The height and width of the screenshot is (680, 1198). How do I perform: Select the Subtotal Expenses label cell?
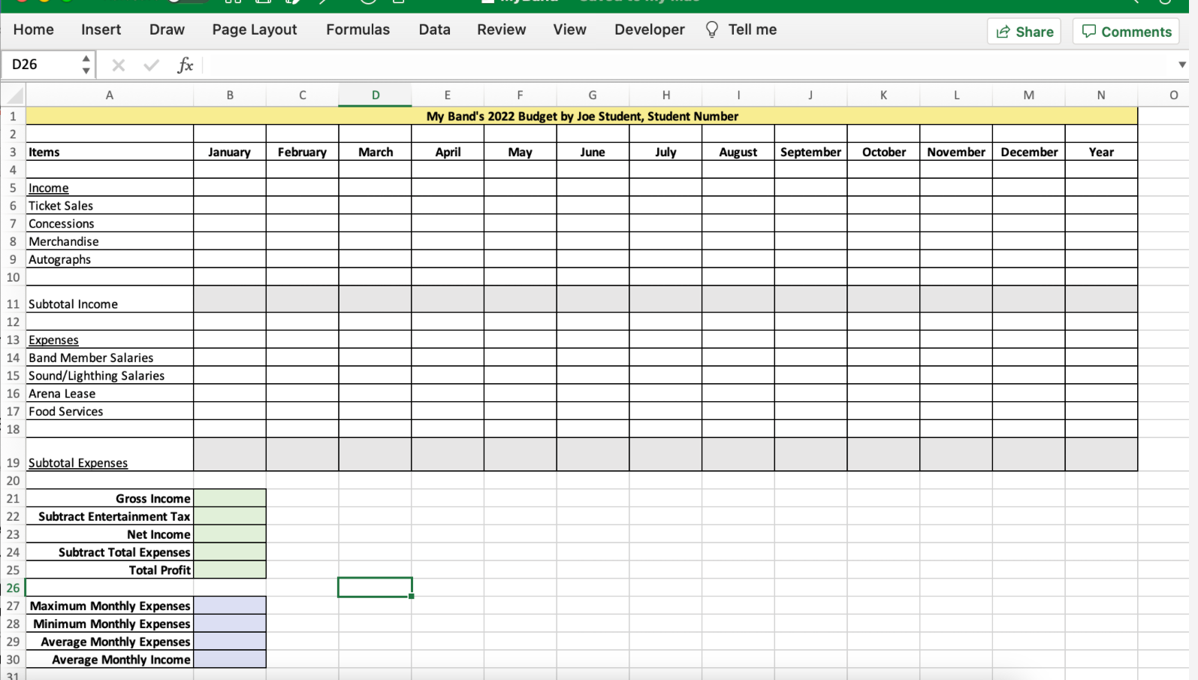(110, 455)
